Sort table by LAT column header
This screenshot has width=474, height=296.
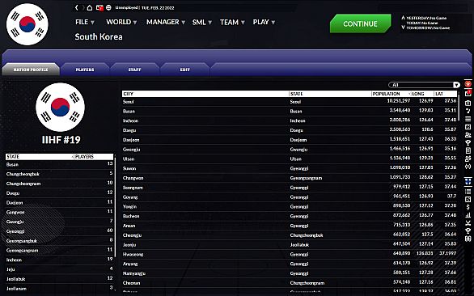point(445,94)
